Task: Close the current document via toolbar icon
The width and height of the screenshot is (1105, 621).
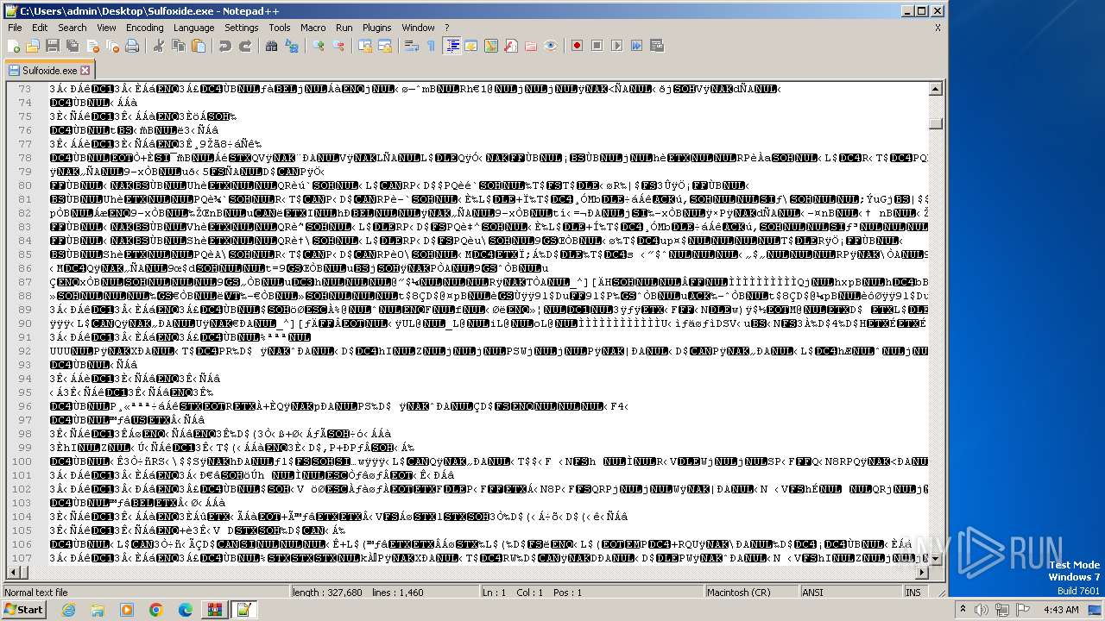Action: [x=92, y=46]
